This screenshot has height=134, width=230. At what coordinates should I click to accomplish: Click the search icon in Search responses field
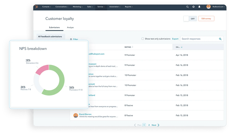220,39
